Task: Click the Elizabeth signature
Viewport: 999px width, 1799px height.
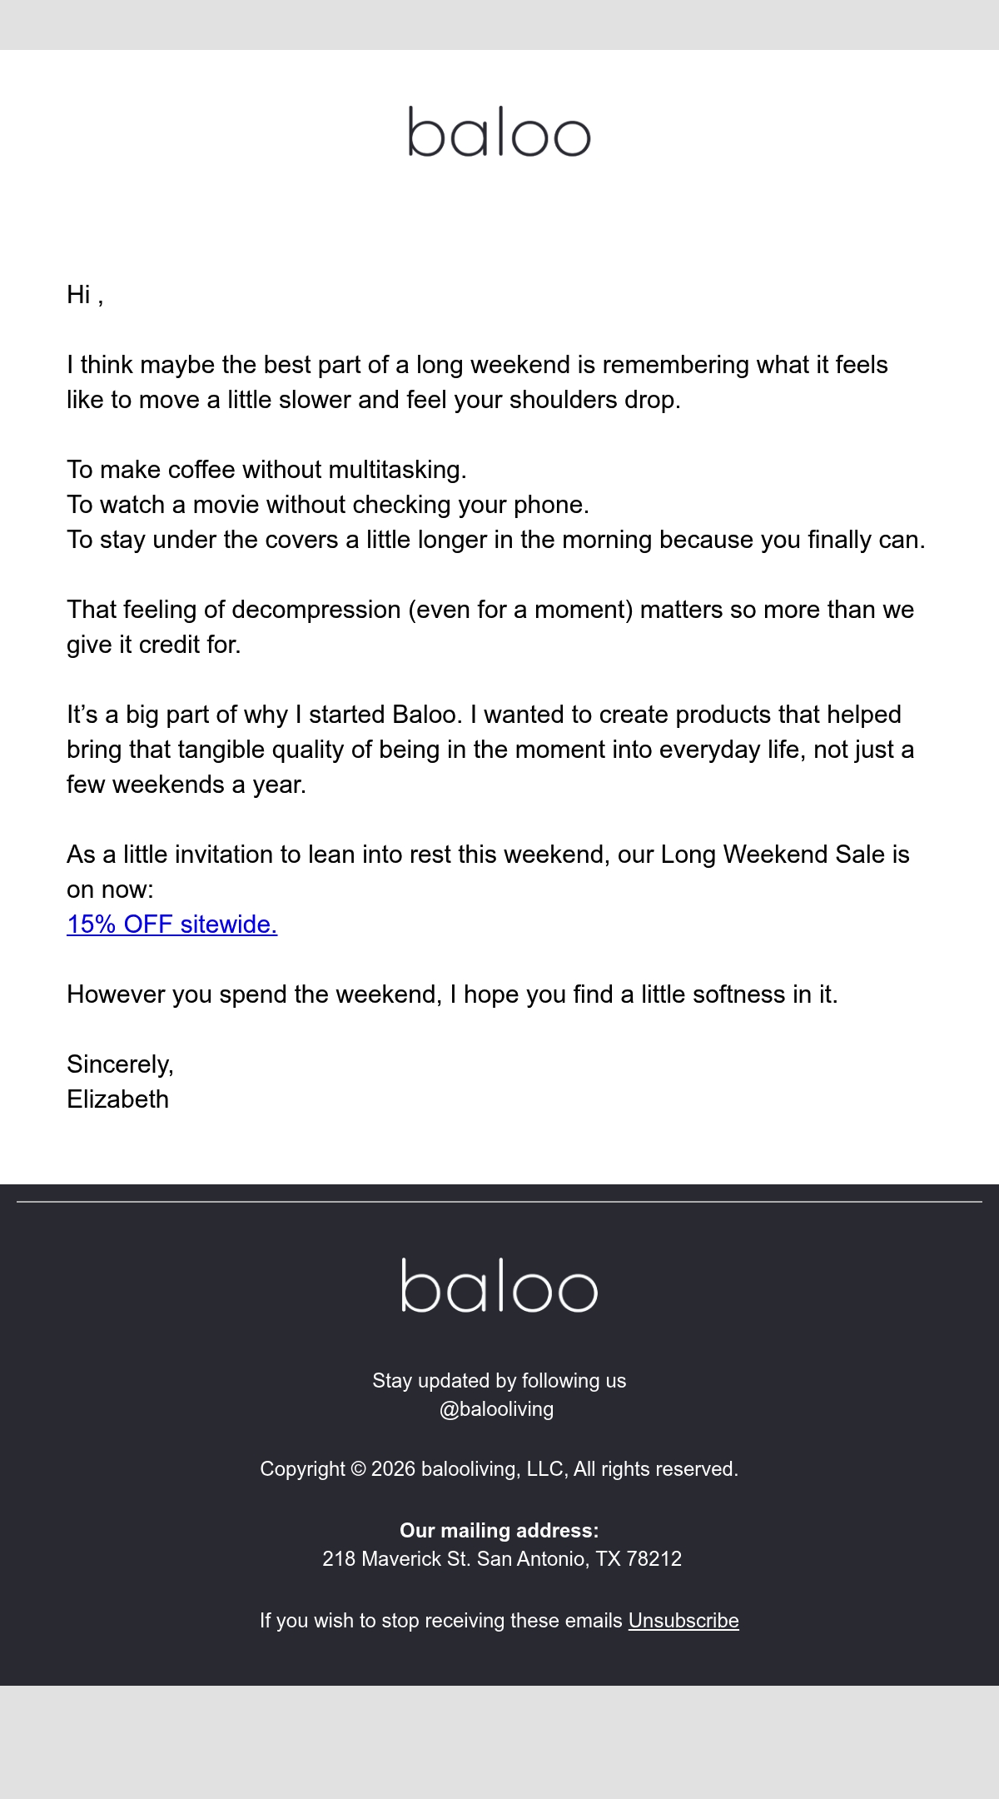Action: 117,1099
